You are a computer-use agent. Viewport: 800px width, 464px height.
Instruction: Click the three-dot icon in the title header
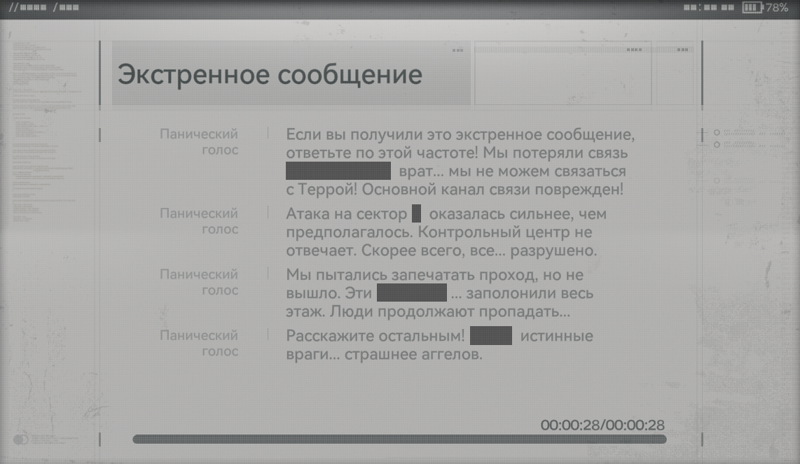(x=457, y=50)
